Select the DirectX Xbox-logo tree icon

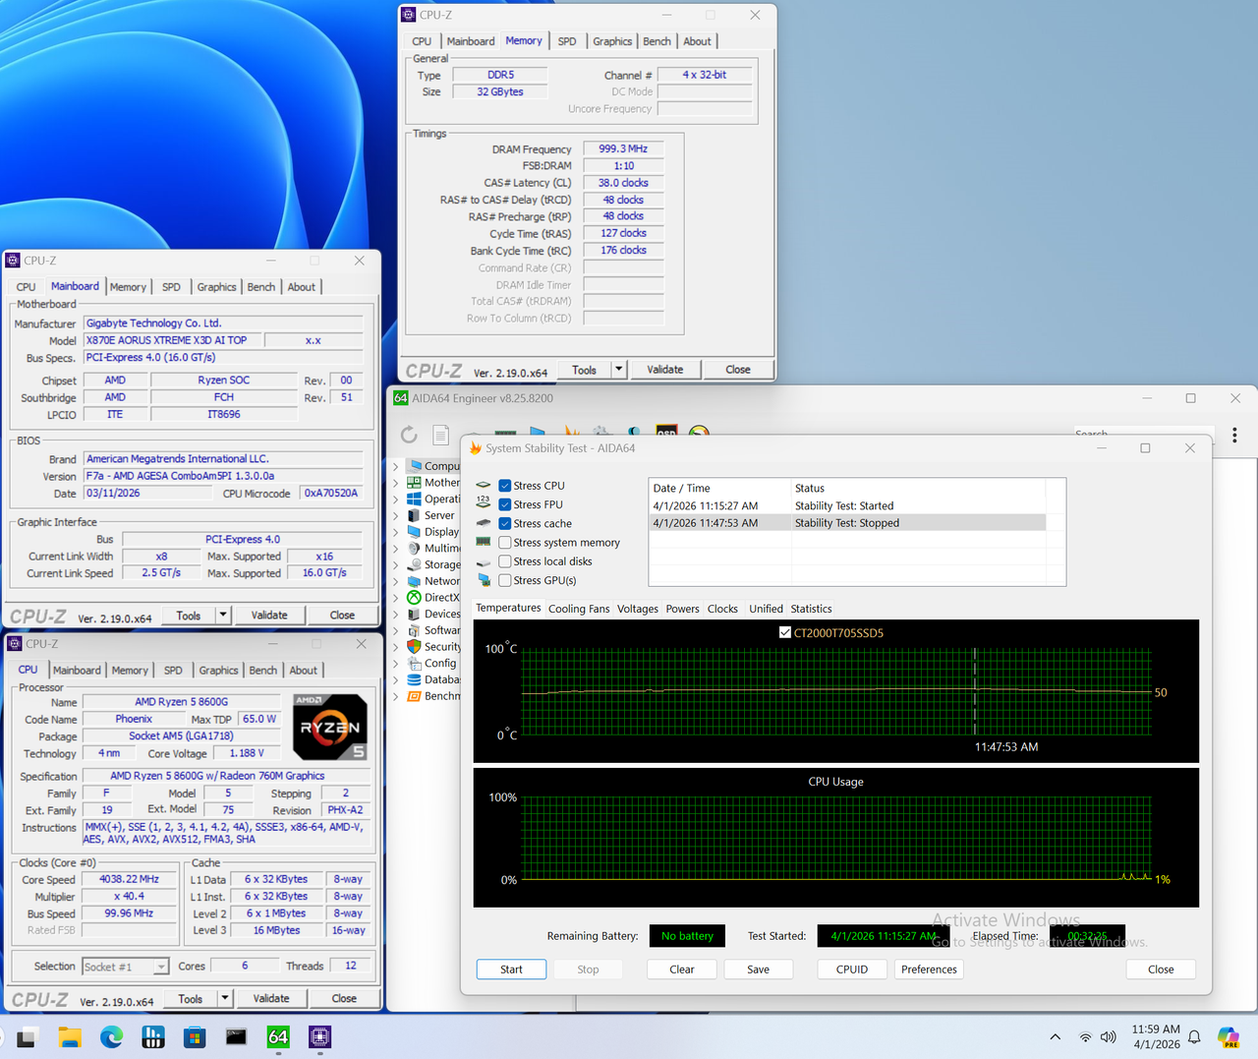click(414, 598)
